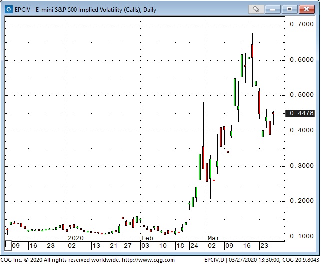This screenshot has height=264, width=321.
Task: Click the 24 date on time axis
Action: 194,246
